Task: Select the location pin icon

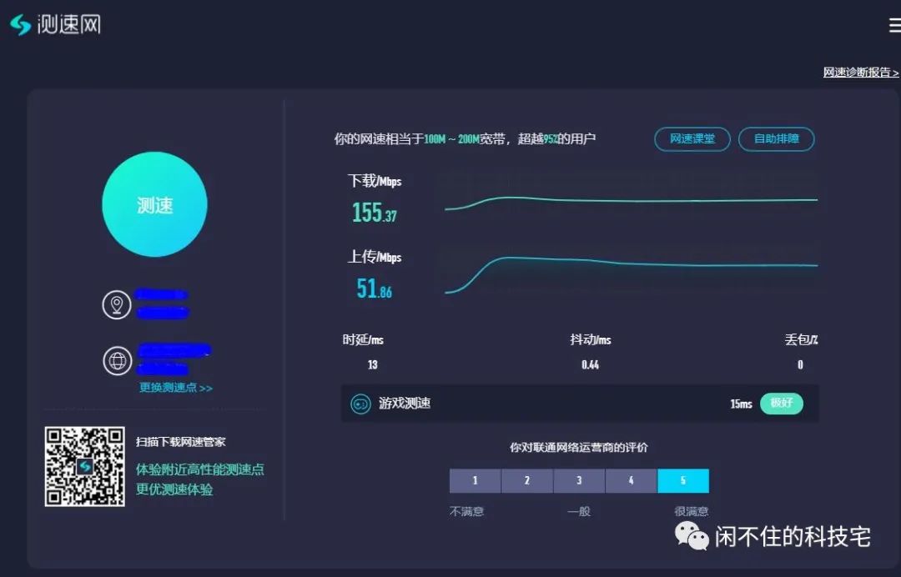Action: pyautogui.click(x=117, y=304)
